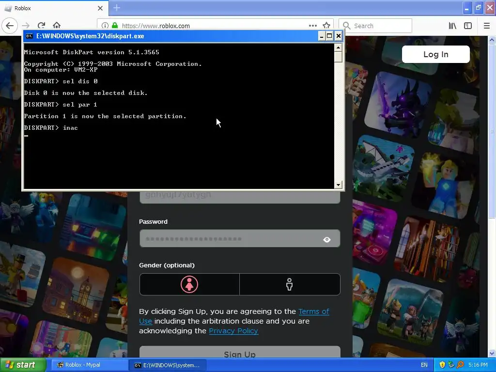This screenshot has height=372, width=496.
Task: Click the 5:16 PM clock
Action: pyautogui.click(x=478, y=365)
